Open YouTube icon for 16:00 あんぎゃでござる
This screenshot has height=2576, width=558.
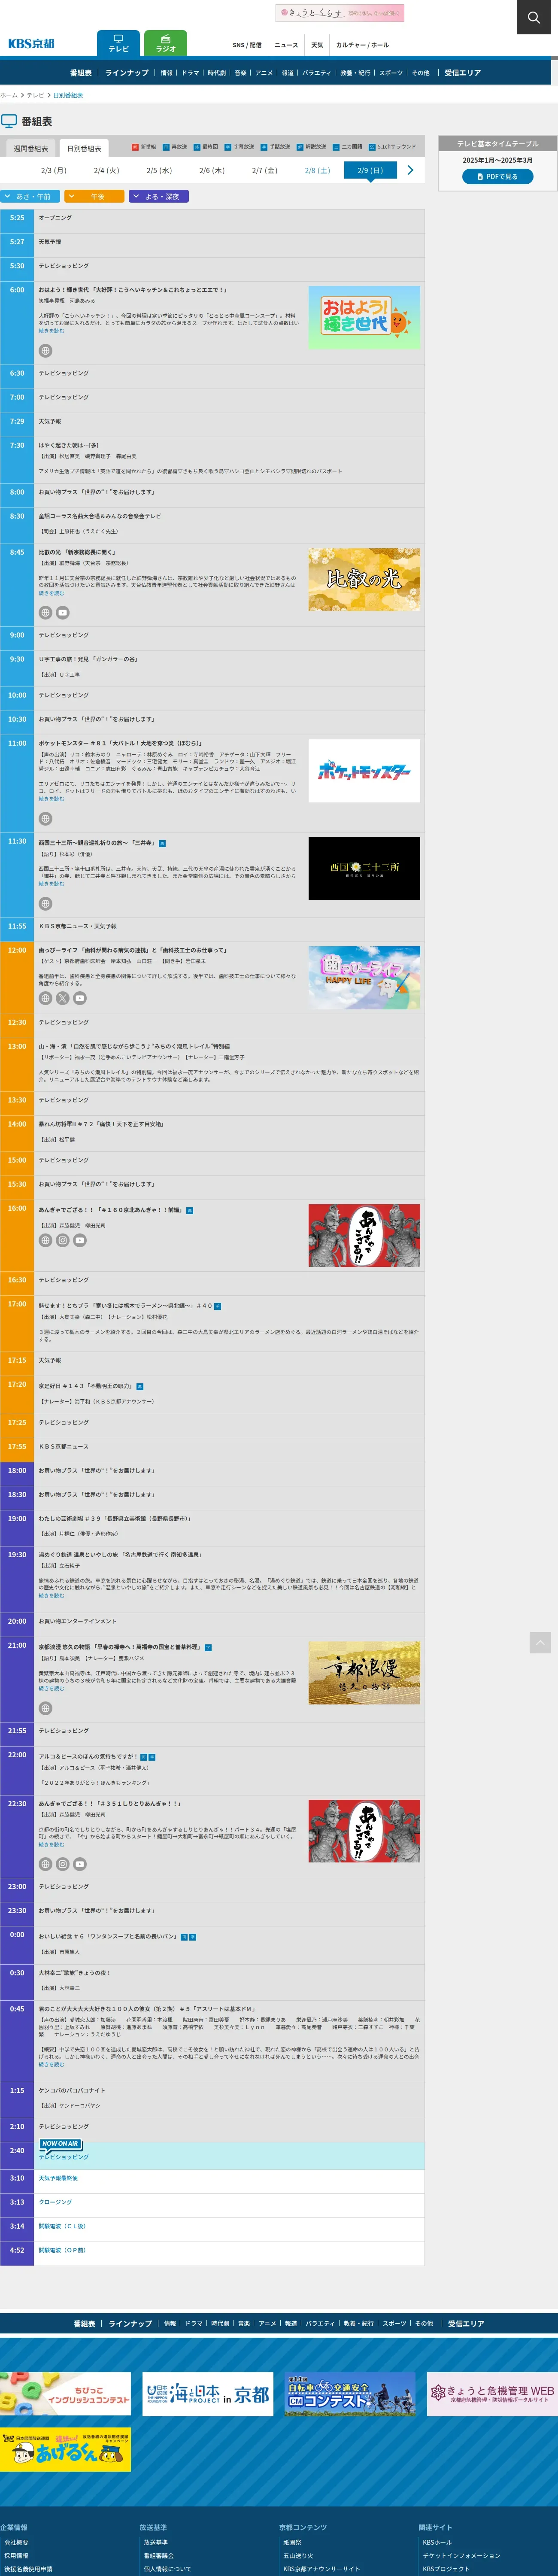80,1240
